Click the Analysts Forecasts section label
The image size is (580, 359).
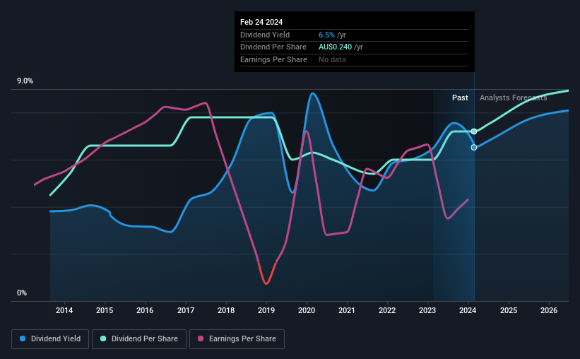click(514, 98)
